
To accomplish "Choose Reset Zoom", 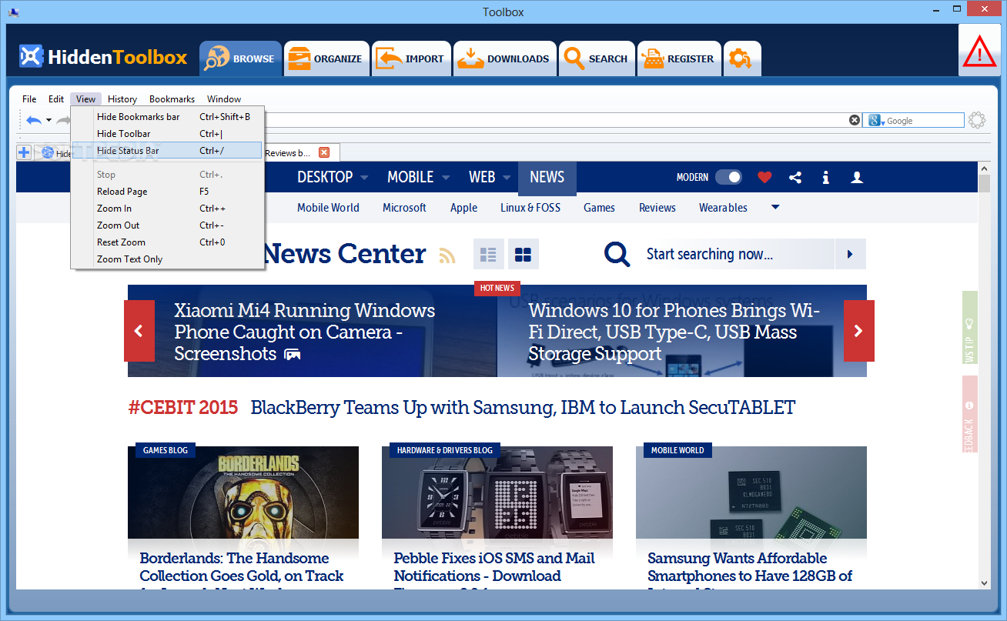I will click(167, 242).
